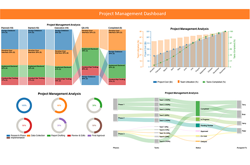This screenshot has width=250, height=165.
Task: Select the Phase 3 node in Sankey
Action: [x=115, y=134]
